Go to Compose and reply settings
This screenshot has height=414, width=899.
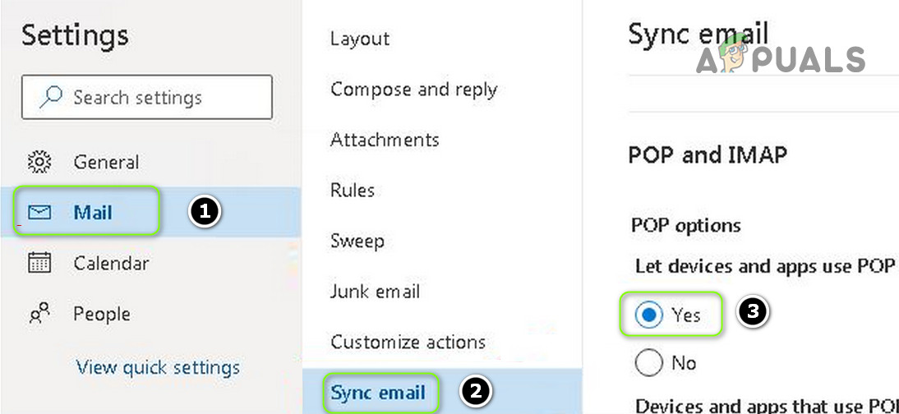point(413,90)
